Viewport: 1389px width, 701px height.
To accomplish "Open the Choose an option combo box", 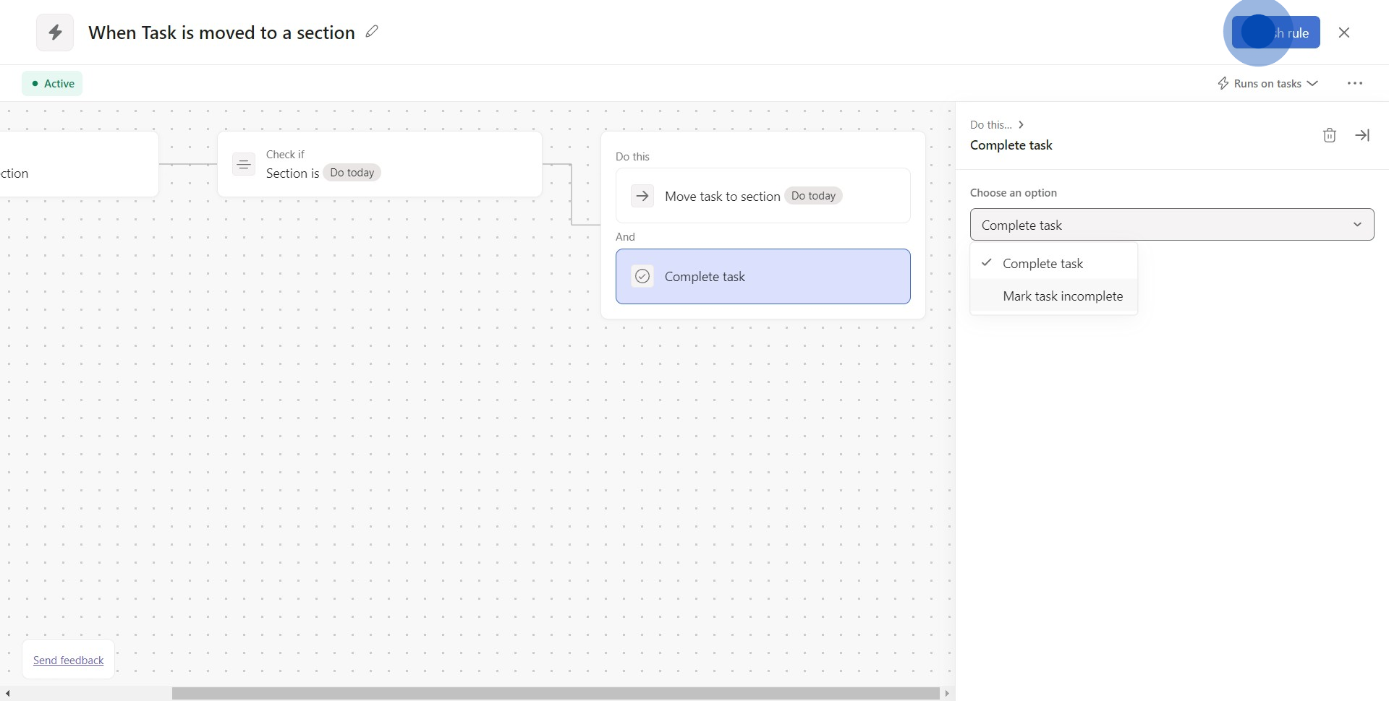I will click(1171, 225).
